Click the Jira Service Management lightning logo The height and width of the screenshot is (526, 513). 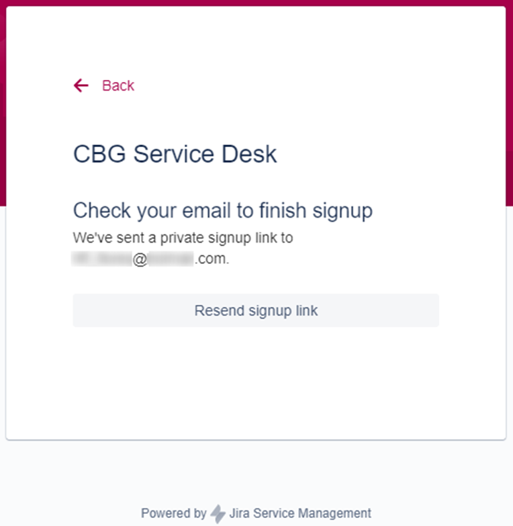218,514
